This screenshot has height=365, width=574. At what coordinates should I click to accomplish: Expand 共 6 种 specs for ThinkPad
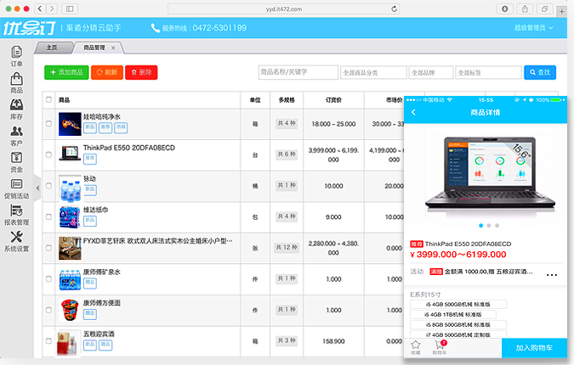(x=287, y=154)
